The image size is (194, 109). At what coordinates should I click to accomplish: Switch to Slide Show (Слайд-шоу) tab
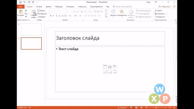click(82, 7)
